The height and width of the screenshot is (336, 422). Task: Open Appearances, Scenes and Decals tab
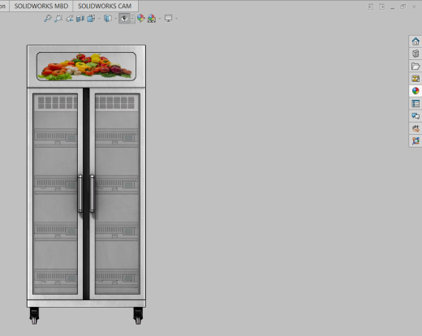tap(416, 91)
